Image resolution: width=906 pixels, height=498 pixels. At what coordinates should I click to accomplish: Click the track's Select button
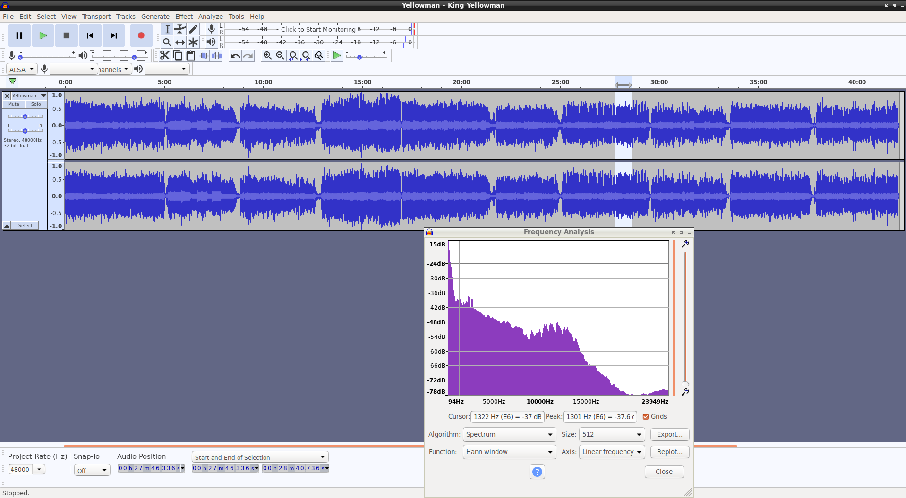coord(26,226)
